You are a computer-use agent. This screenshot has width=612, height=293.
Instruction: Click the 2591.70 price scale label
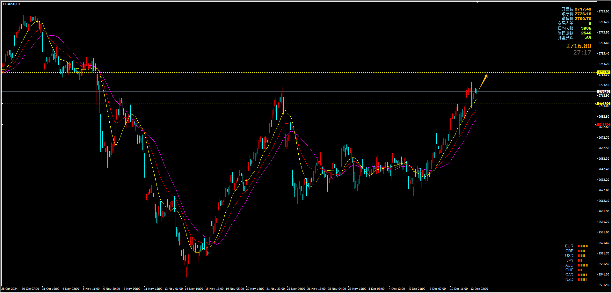click(x=604, y=222)
